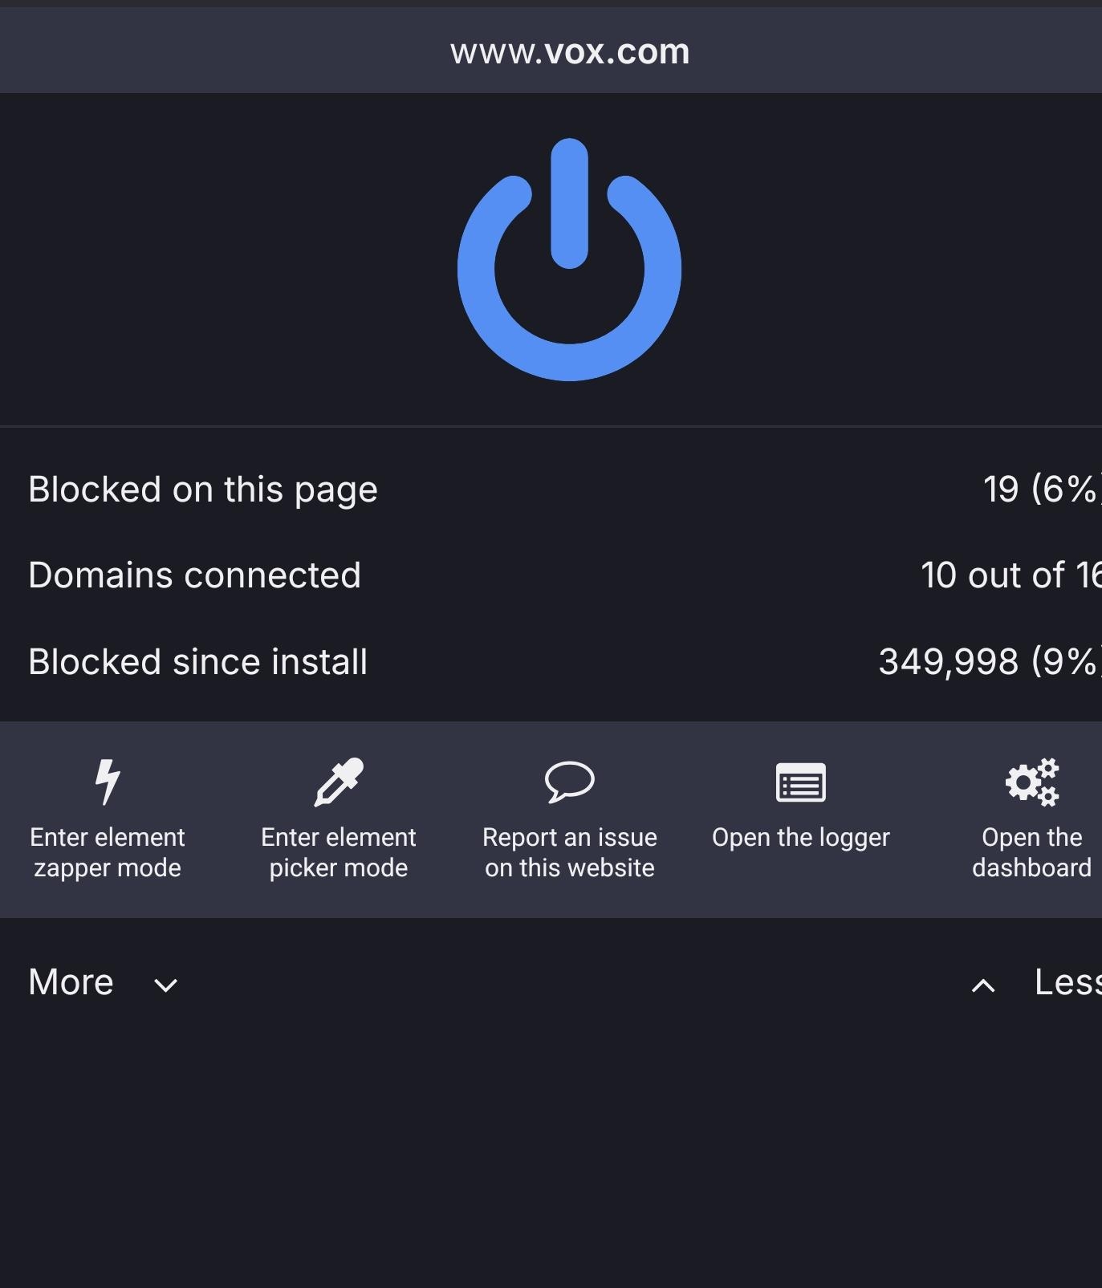Image resolution: width=1102 pixels, height=1288 pixels.
Task: Toggle the blue uBlock power button
Action: (x=569, y=260)
